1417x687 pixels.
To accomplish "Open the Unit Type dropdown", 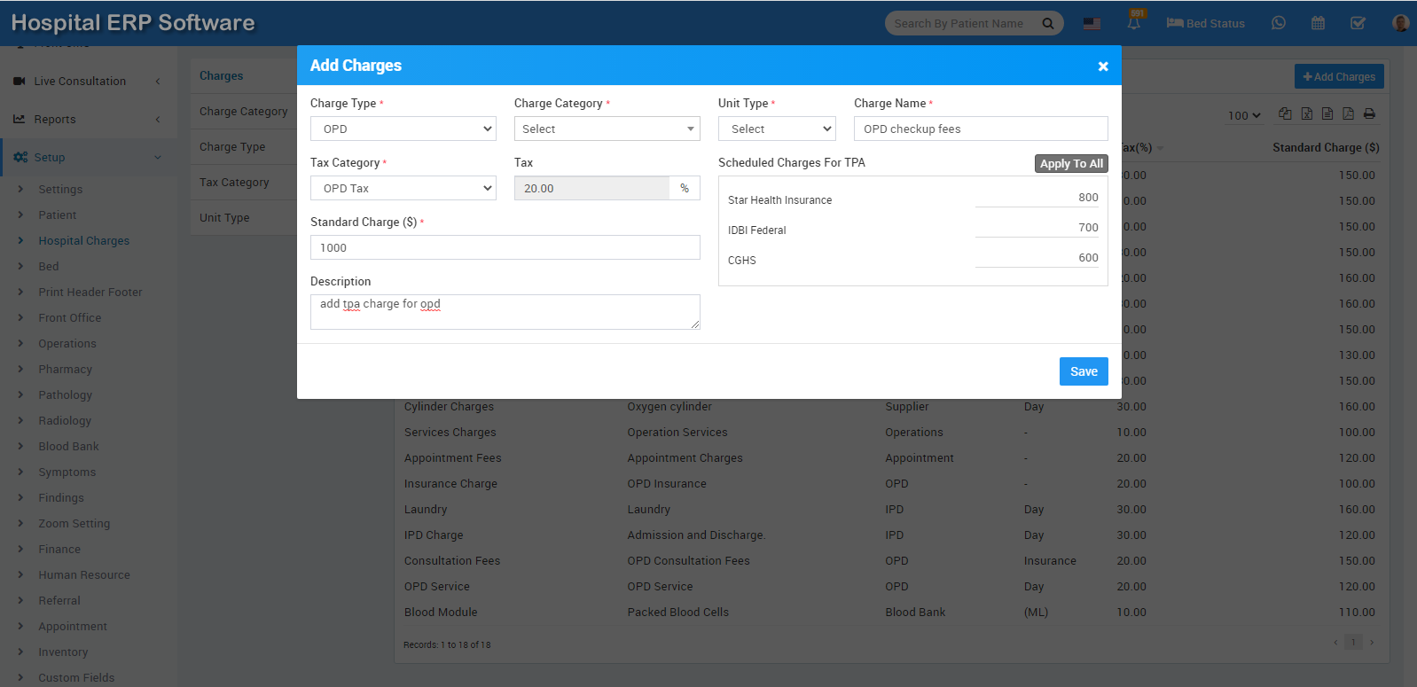I will click(x=777, y=129).
